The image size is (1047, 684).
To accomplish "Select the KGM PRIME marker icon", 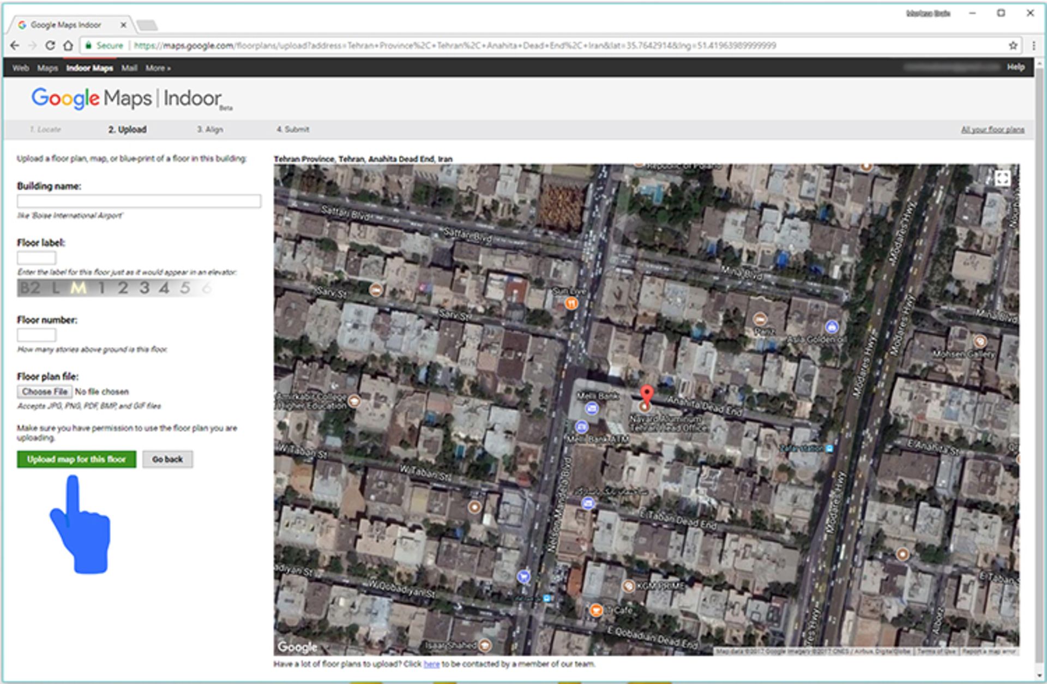I will click(x=629, y=586).
